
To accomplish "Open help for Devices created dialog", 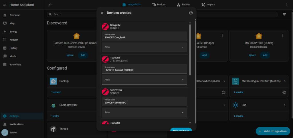I will click(x=191, y=13).
